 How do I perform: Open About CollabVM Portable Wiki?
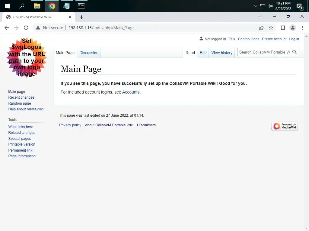coord(109,125)
